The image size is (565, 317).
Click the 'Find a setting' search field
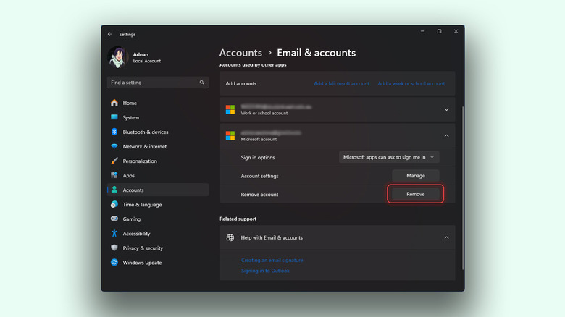click(x=152, y=83)
